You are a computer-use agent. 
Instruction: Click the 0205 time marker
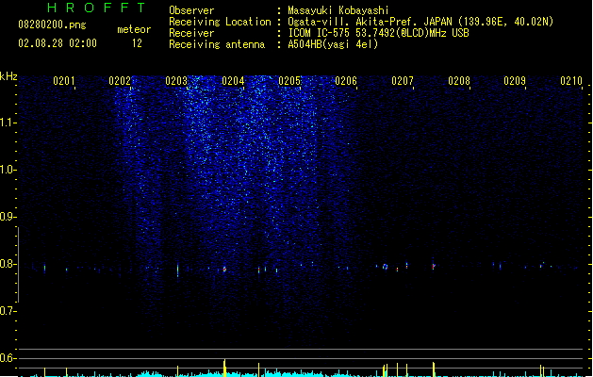click(289, 81)
